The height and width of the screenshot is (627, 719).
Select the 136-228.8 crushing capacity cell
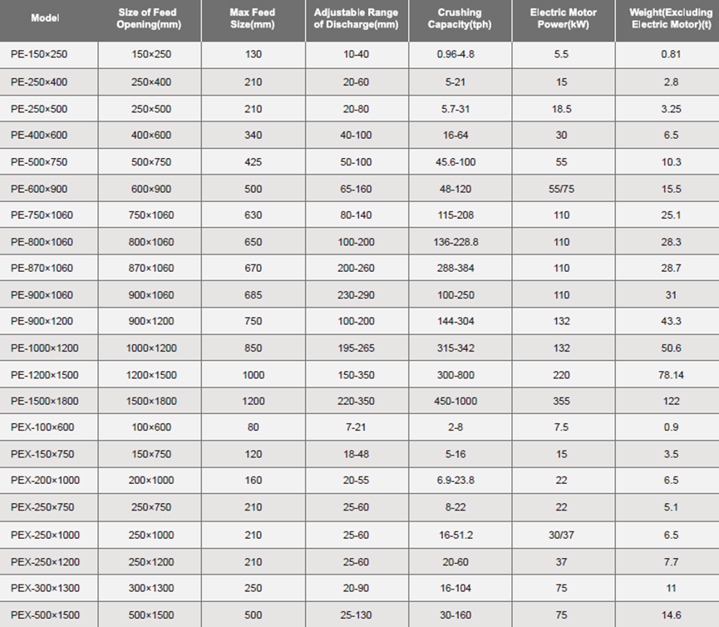pyautogui.click(x=460, y=242)
